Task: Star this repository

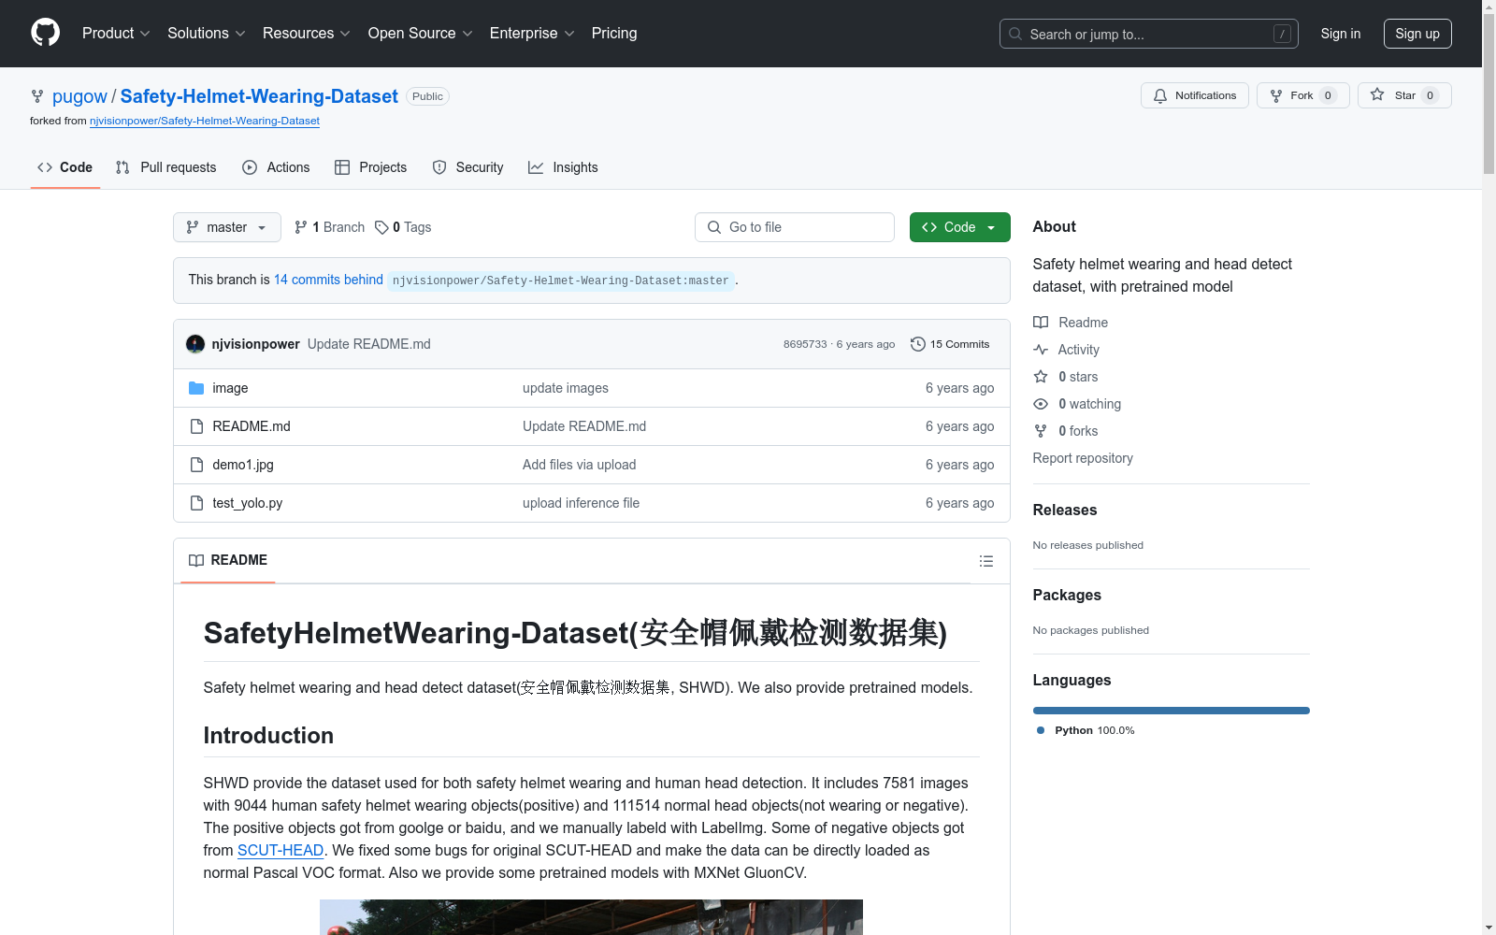Action: point(1403,95)
